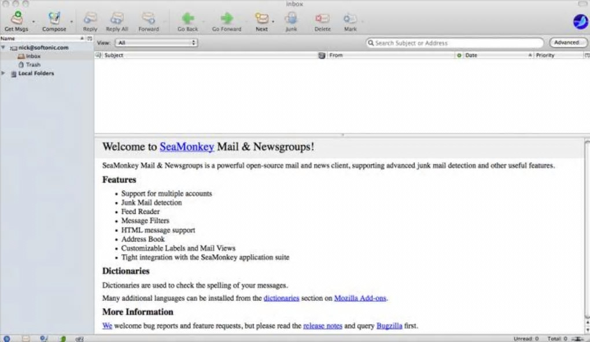590x342 pixels.
Task: Click the pane splitter grip dot
Action: click(342, 135)
